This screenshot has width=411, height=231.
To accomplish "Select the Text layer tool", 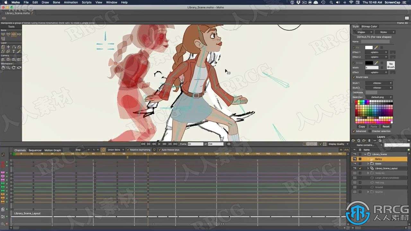I will point(14,51).
